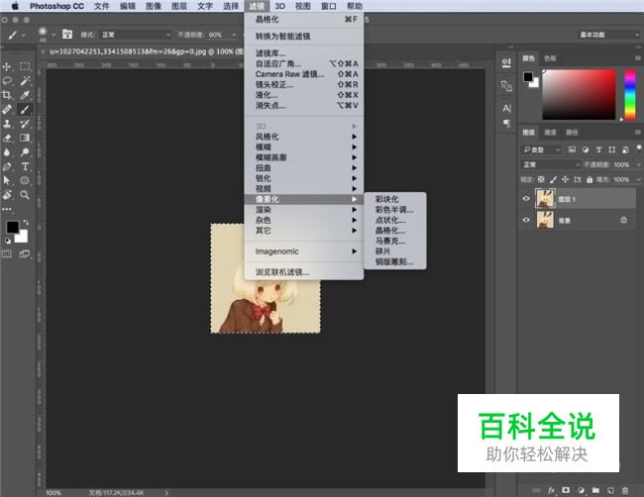Delete layer with trash icon
Viewport: 644px width, 497px height.
tap(625, 490)
